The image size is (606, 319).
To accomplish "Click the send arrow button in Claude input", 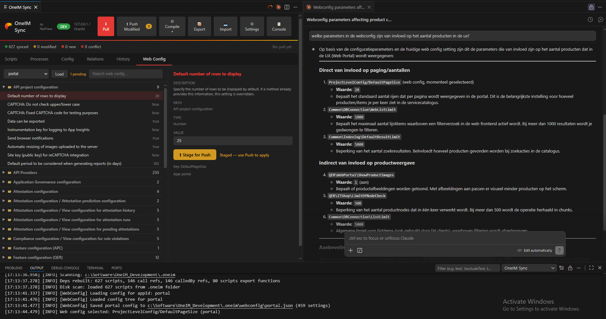I will (x=559, y=250).
